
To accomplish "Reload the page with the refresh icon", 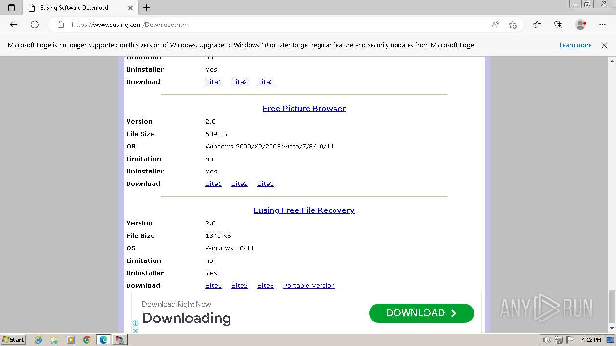I will point(35,25).
